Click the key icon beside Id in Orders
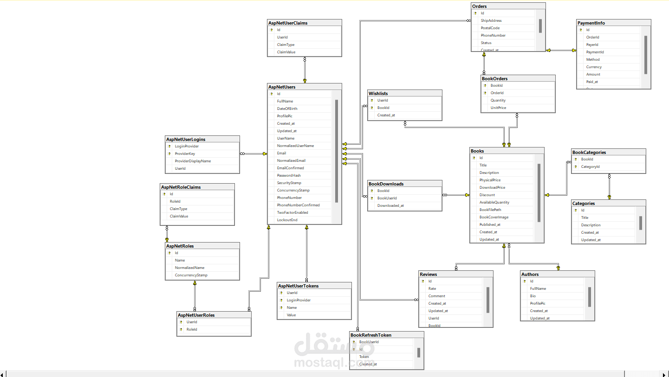669x377 pixels. tap(475, 13)
